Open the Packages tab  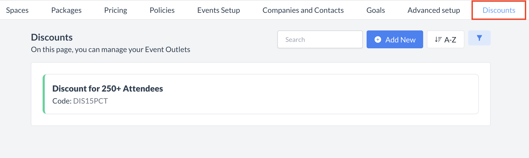[66, 10]
